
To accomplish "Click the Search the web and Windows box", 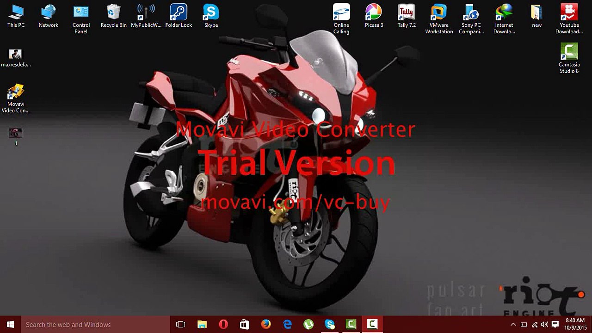I will click(95, 324).
